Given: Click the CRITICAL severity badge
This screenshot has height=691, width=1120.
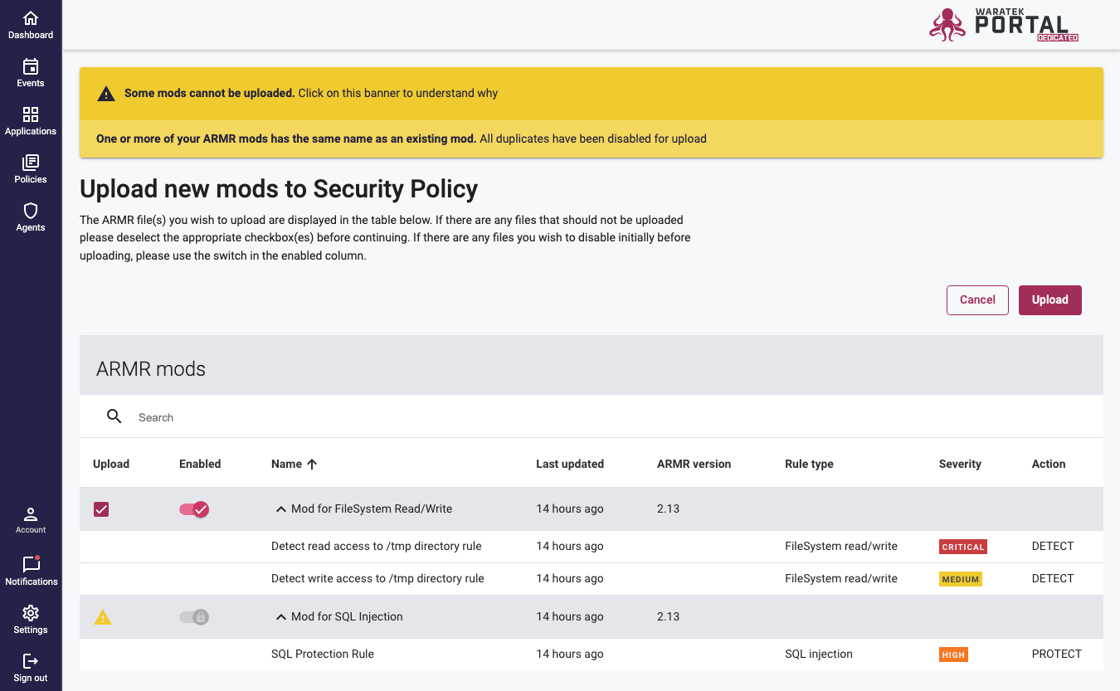Looking at the screenshot, I should click(x=963, y=547).
